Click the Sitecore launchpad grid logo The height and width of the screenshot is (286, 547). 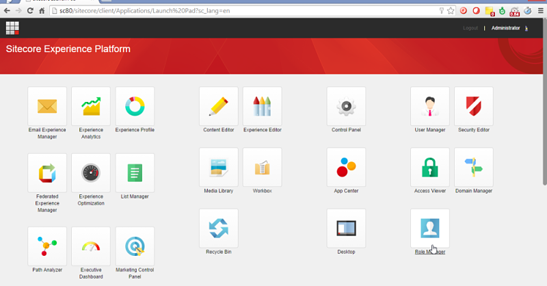[12, 28]
